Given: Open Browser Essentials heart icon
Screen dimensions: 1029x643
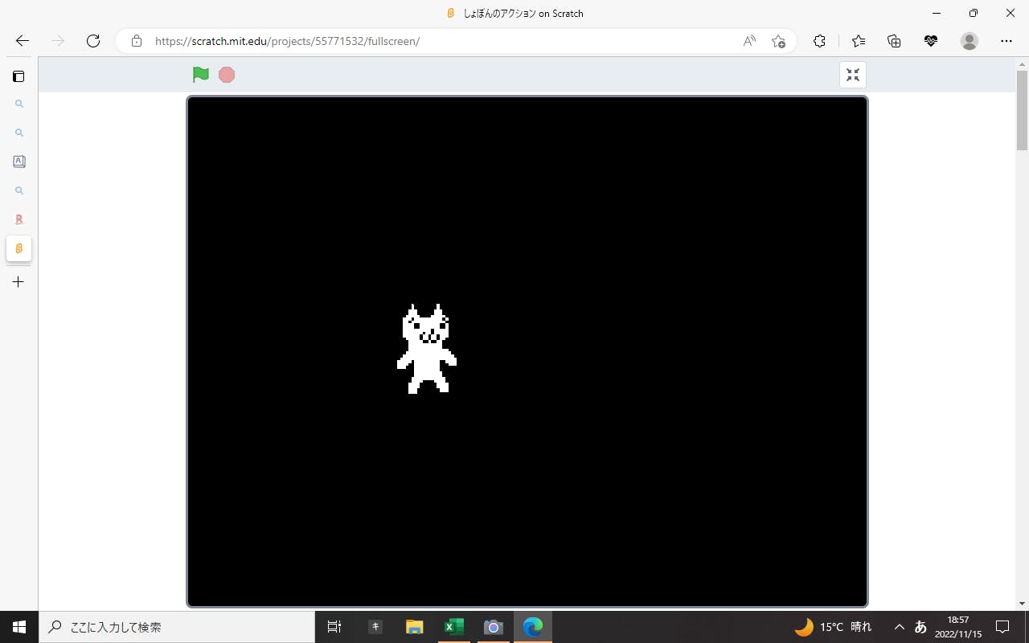Looking at the screenshot, I should pyautogui.click(x=931, y=41).
